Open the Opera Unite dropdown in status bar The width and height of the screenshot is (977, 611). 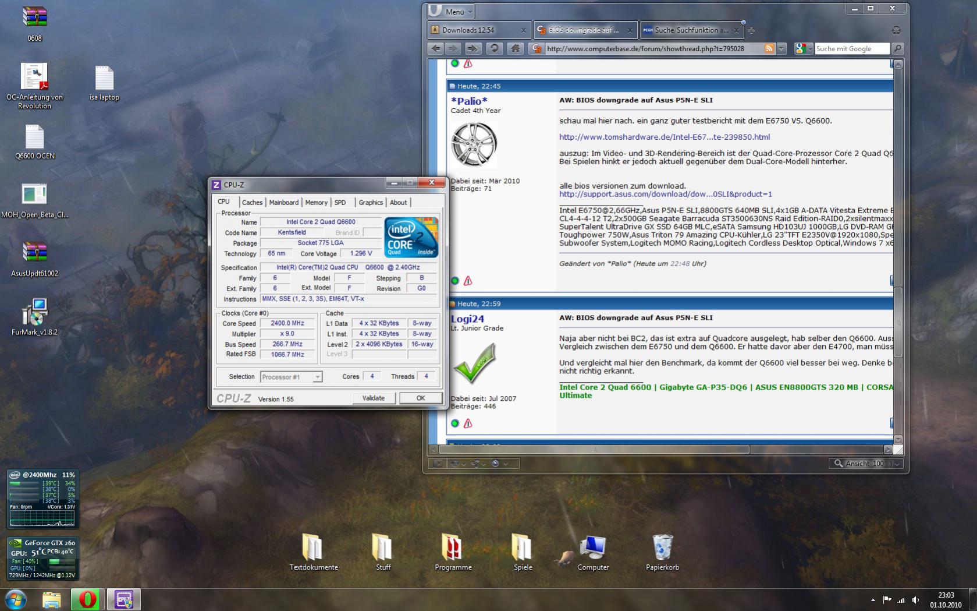click(479, 464)
